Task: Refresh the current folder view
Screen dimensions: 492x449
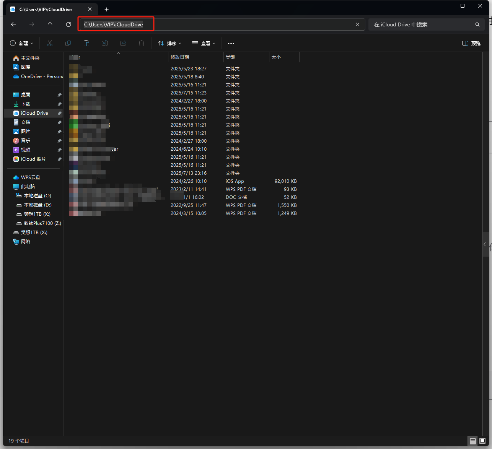Action: tap(68, 24)
